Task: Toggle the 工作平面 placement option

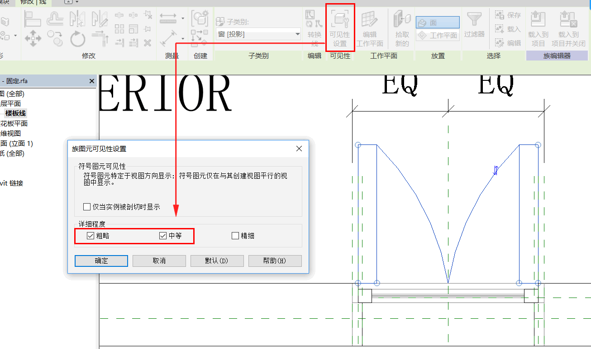Action: (438, 35)
